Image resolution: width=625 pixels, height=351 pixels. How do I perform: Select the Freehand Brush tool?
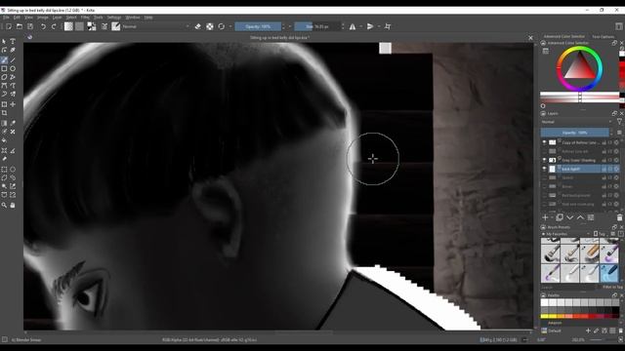pyautogui.click(x=4, y=60)
